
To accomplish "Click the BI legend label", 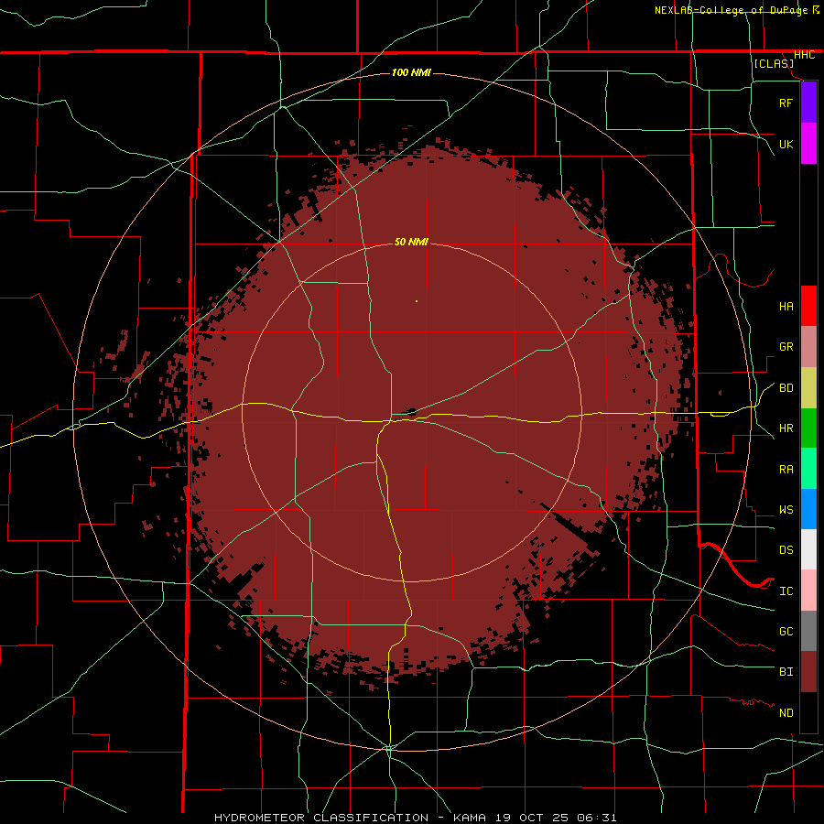I will [786, 672].
